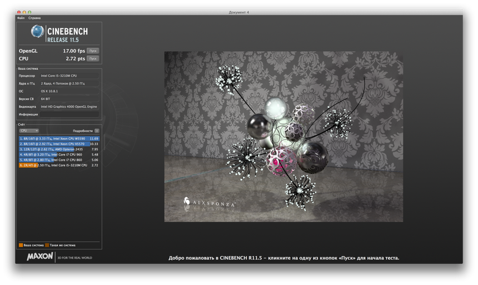The width and height of the screenshot is (478, 285).
Task: Expand the Подробности details arrow
Action: click(x=97, y=131)
